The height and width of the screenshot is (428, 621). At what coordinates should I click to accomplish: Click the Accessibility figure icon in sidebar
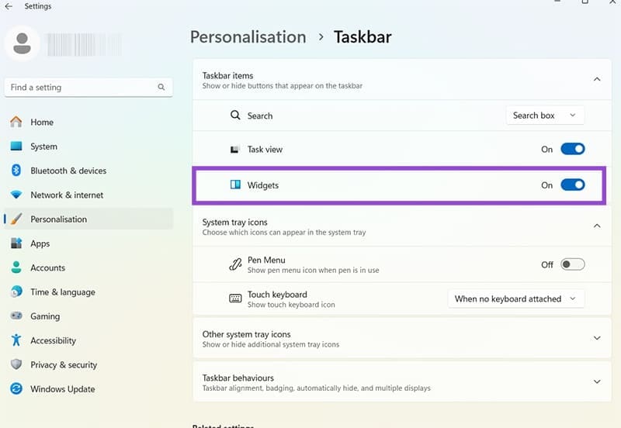[x=16, y=340]
